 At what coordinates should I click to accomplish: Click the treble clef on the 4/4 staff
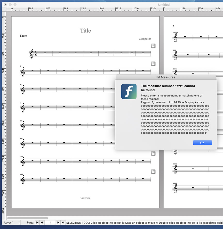pos(32,54)
